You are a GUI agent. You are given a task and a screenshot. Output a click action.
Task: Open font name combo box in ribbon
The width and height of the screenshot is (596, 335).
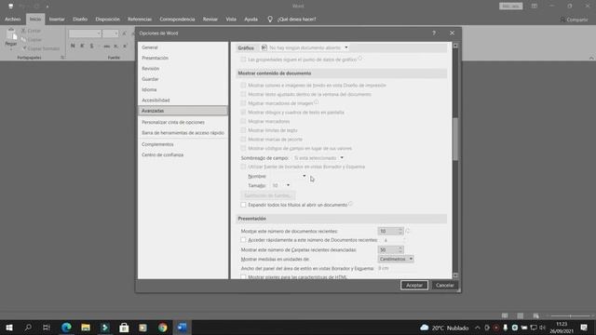(x=85, y=33)
